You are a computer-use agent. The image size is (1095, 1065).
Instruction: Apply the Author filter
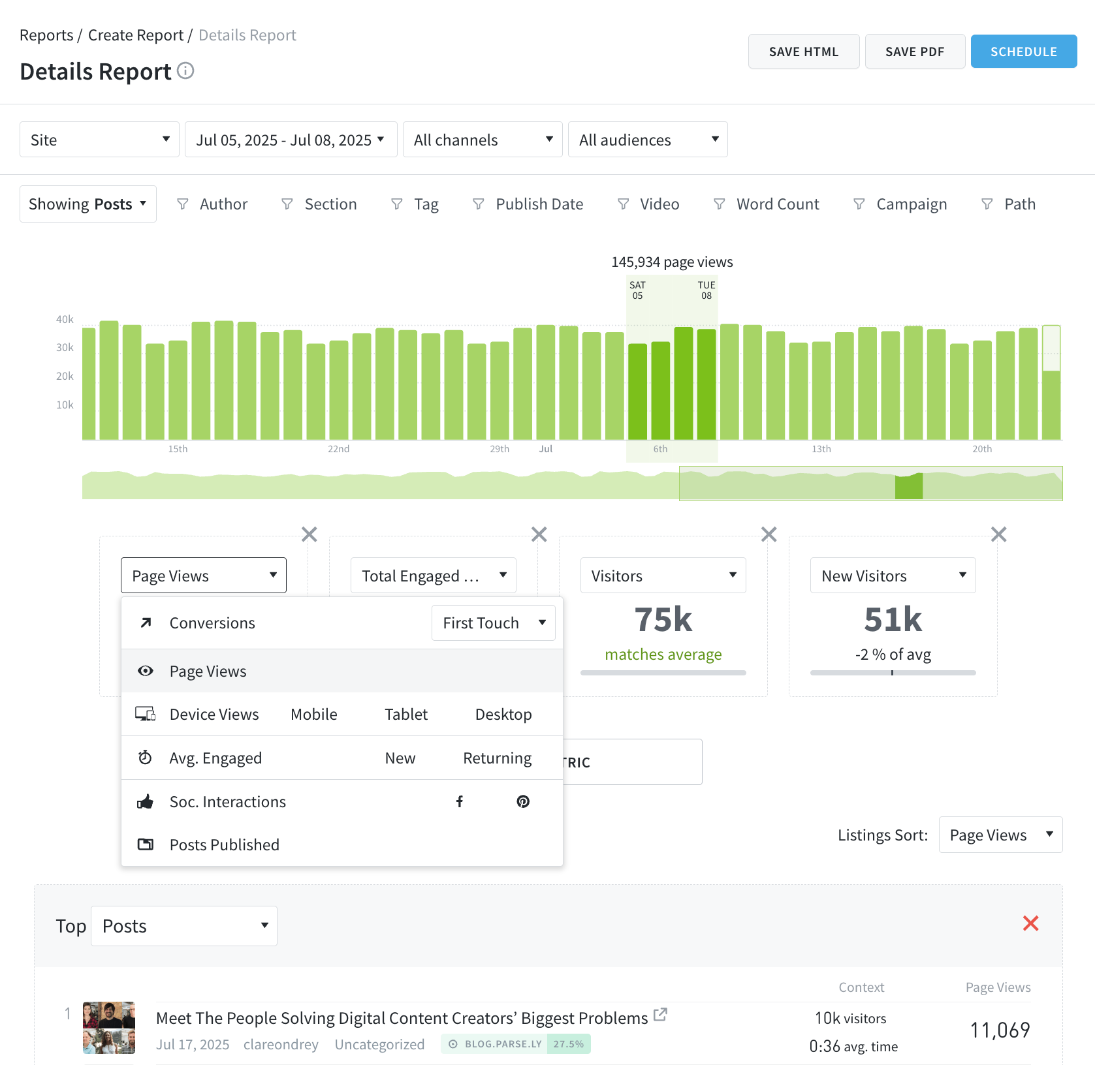[x=213, y=204]
